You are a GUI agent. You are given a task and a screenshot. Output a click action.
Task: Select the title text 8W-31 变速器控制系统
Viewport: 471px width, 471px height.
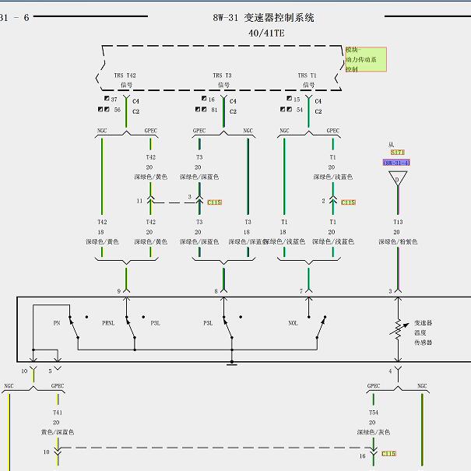coord(263,17)
